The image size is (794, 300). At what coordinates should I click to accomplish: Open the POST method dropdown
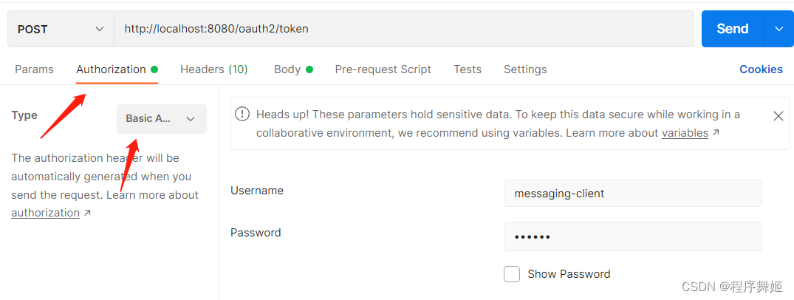click(61, 30)
